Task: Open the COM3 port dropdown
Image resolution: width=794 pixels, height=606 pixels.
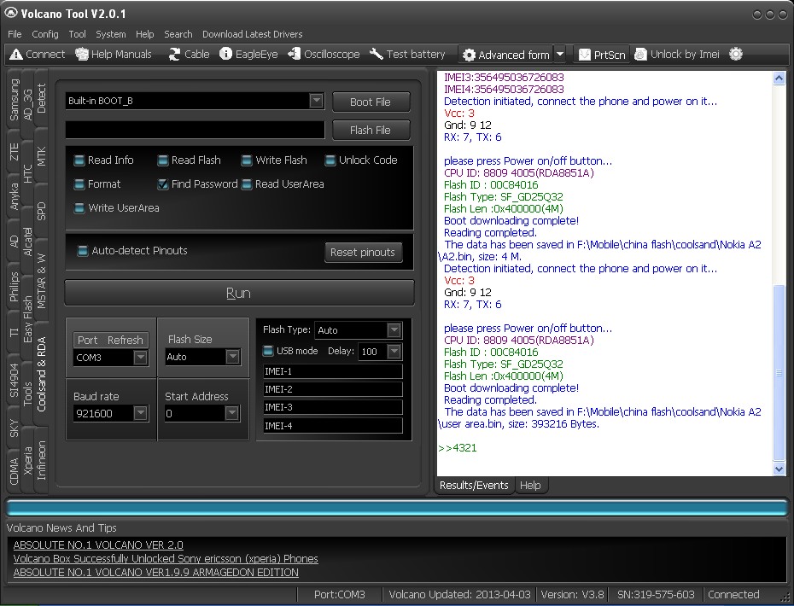Action: (x=140, y=358)
